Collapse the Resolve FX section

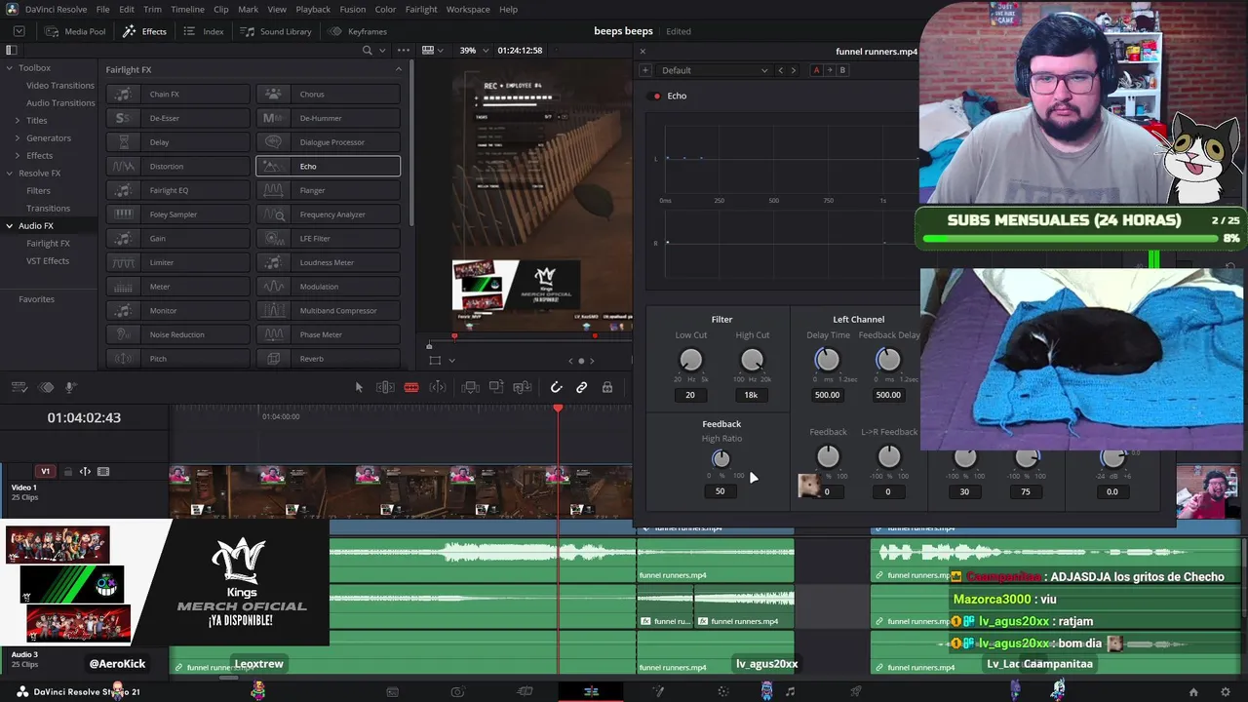[x=9, y=174]
